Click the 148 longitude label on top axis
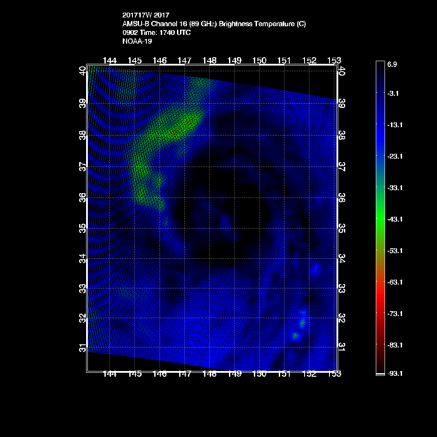The image size is (437, 437). point(210,60)
